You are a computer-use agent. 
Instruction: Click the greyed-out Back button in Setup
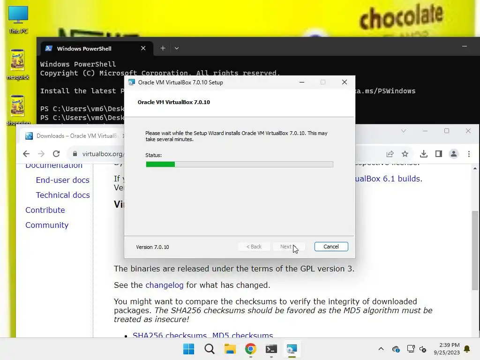point(254,247)
